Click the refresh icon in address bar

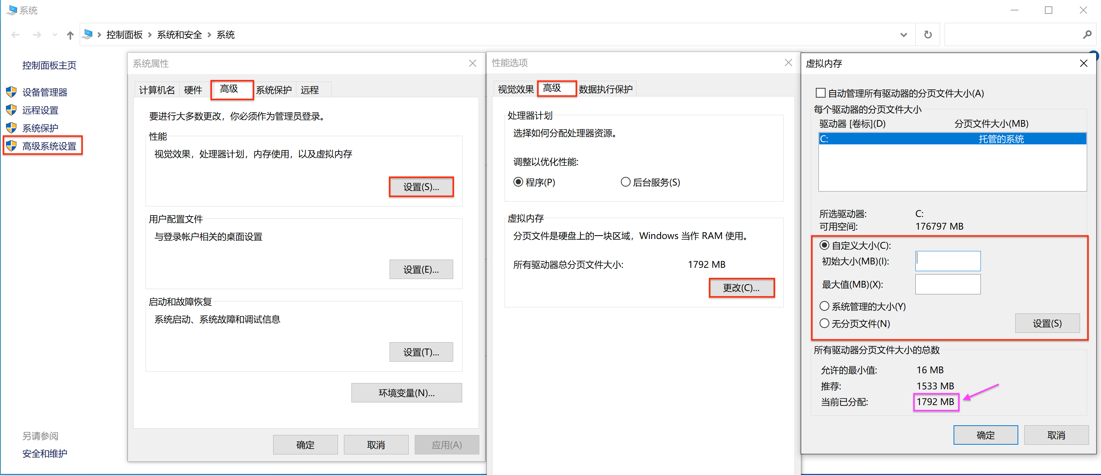tap(927, 35)
